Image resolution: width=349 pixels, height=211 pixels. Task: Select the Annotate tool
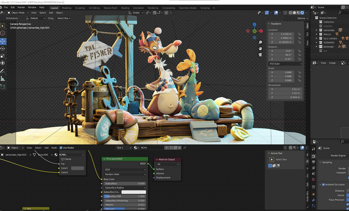click(x=3, y=71)
